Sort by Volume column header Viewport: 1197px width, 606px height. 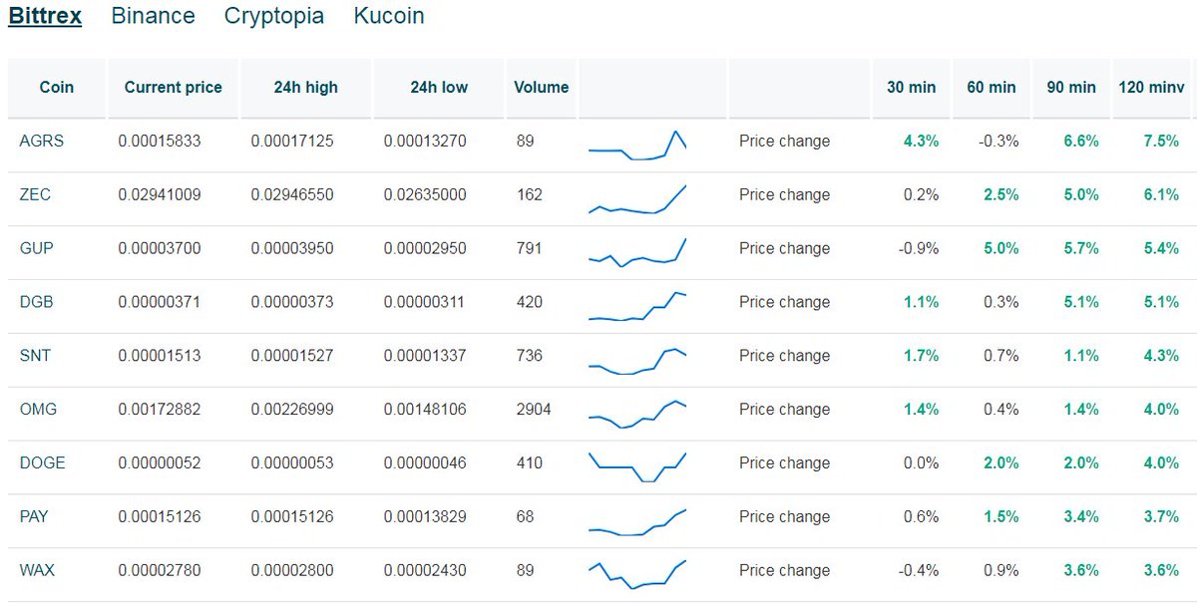[x=542, y=88]
